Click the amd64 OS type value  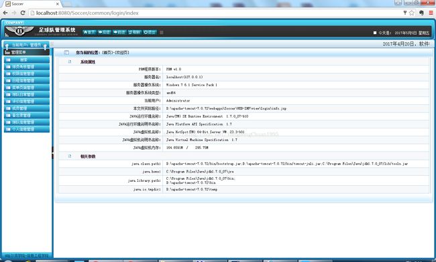click(x=171, y=93)
